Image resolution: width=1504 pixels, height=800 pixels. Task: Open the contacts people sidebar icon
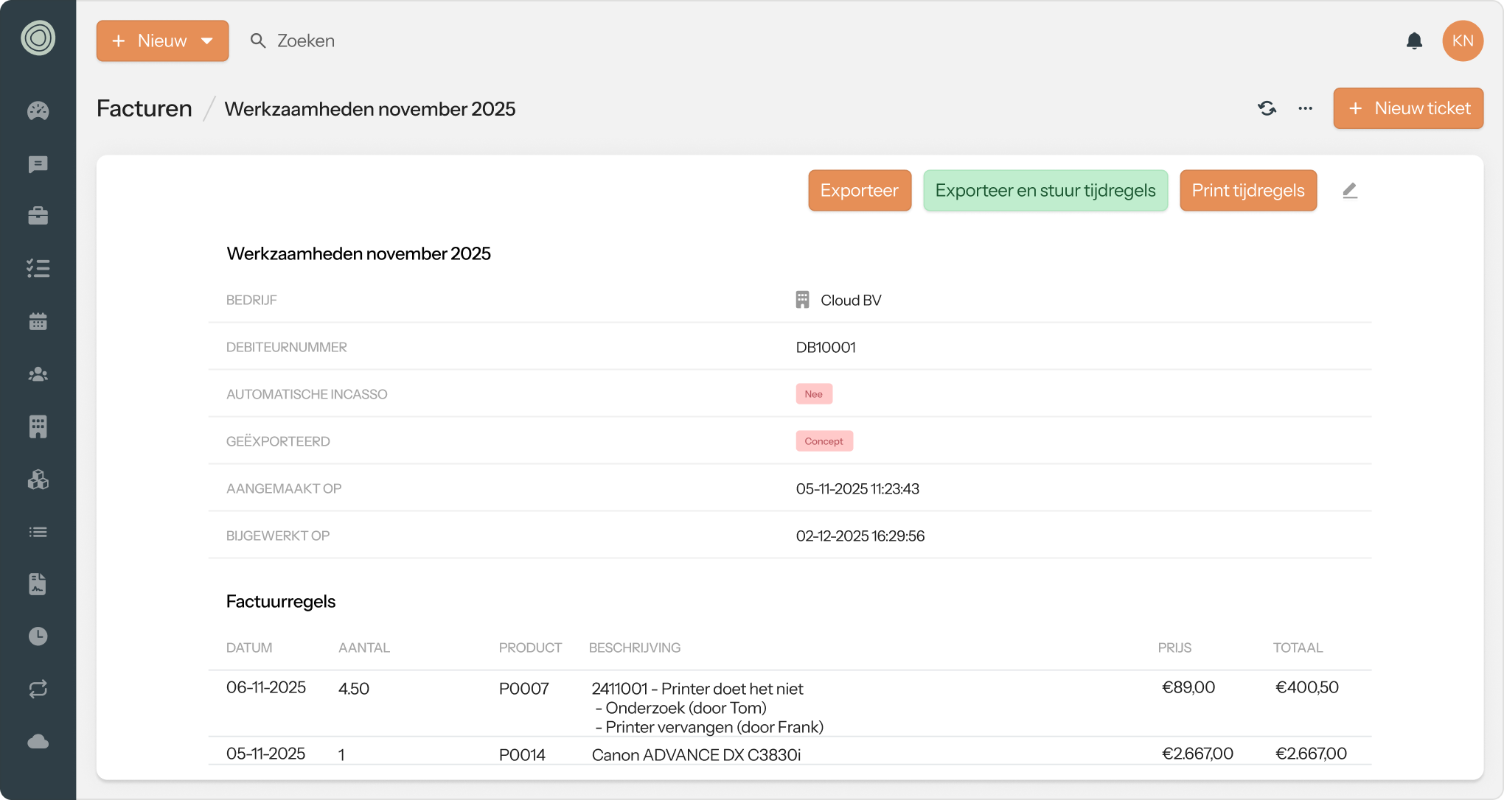pos(38,374)
